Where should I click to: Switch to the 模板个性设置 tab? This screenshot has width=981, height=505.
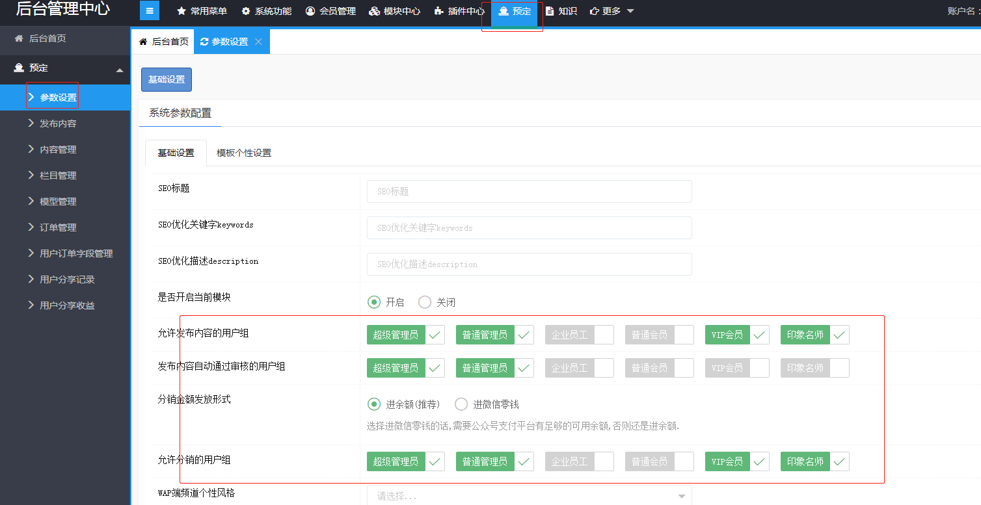point(244,153)
